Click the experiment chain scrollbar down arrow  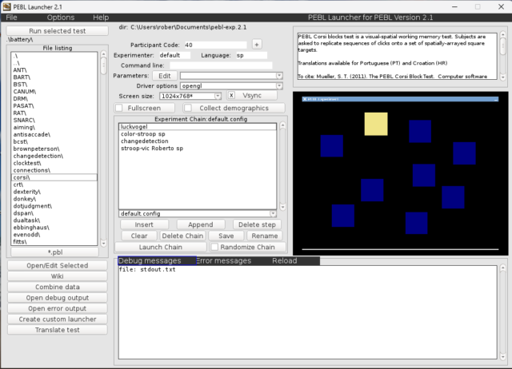[x=282, y=208]
